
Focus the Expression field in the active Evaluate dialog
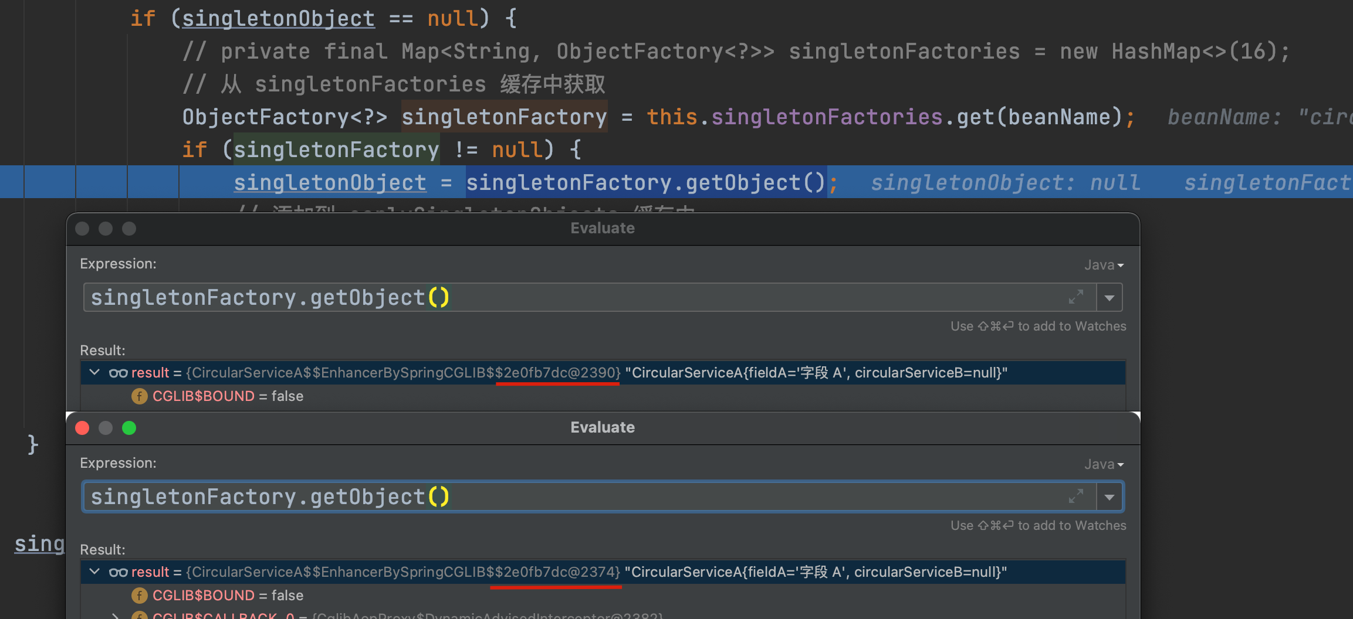(590, 497)
